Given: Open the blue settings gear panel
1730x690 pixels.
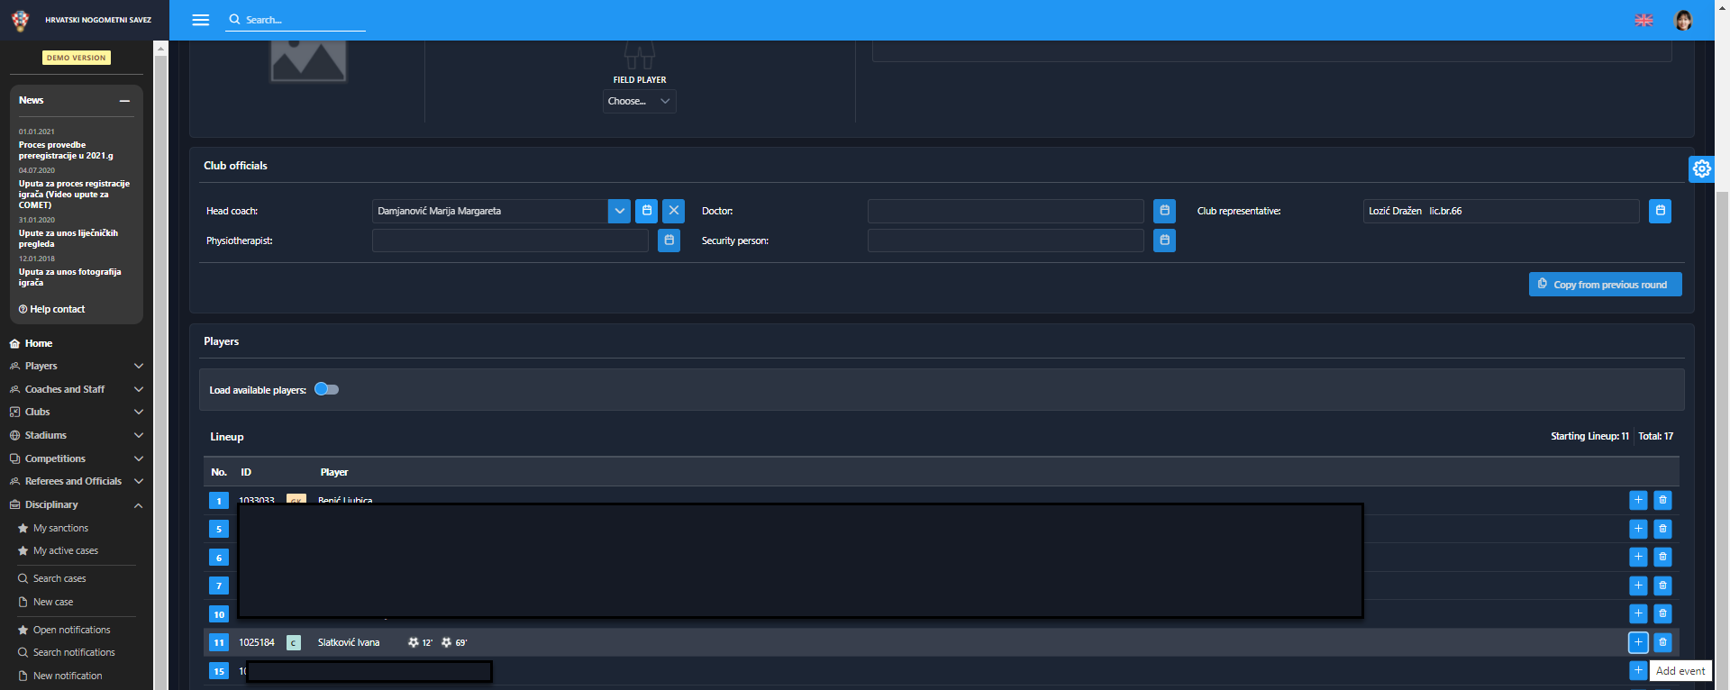Looking at the screenshot, I should click(x=1700, y=168).
